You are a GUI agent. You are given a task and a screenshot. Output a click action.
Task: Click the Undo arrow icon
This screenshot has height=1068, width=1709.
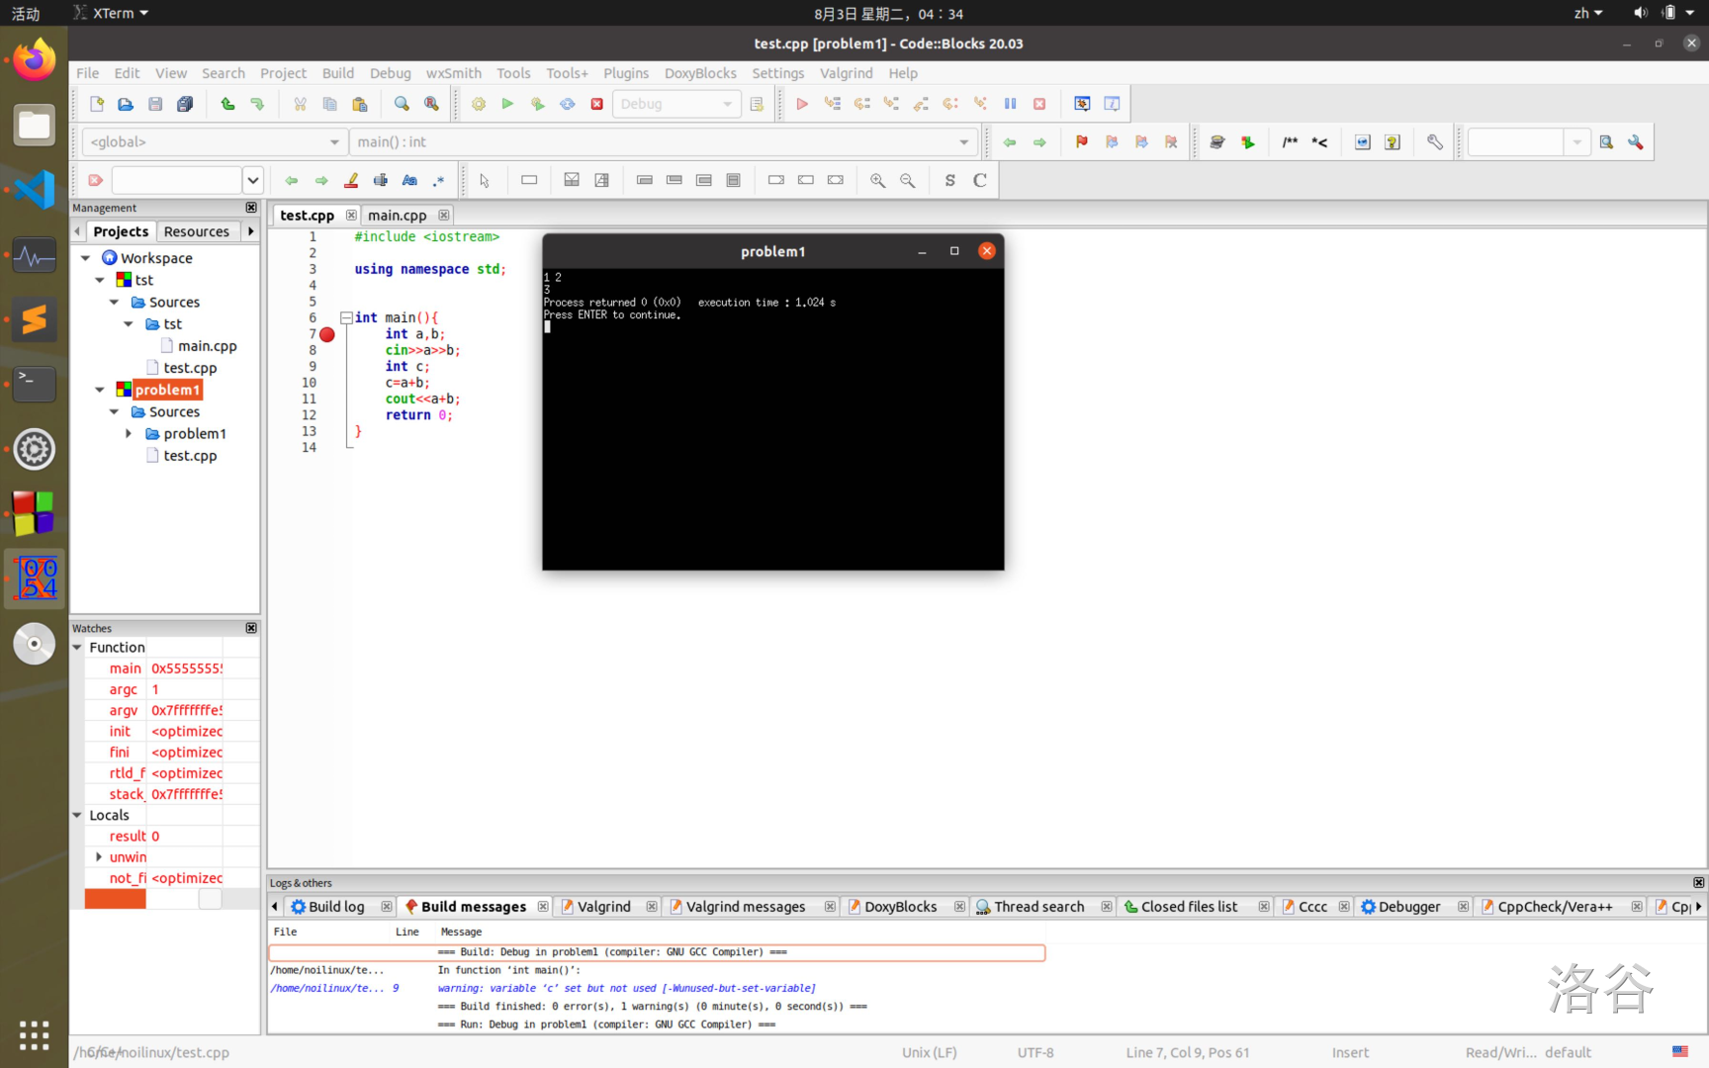click(x=227, y=104)
